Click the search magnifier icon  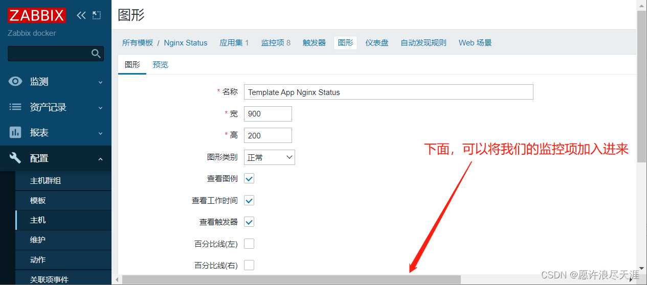click(96, 54)
